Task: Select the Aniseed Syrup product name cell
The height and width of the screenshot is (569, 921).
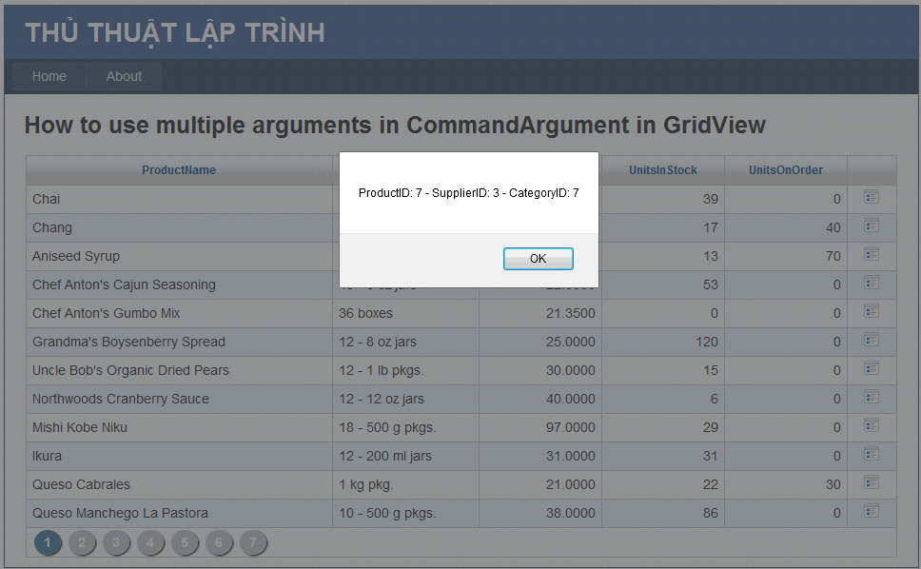Action: [x=179, y=256]
